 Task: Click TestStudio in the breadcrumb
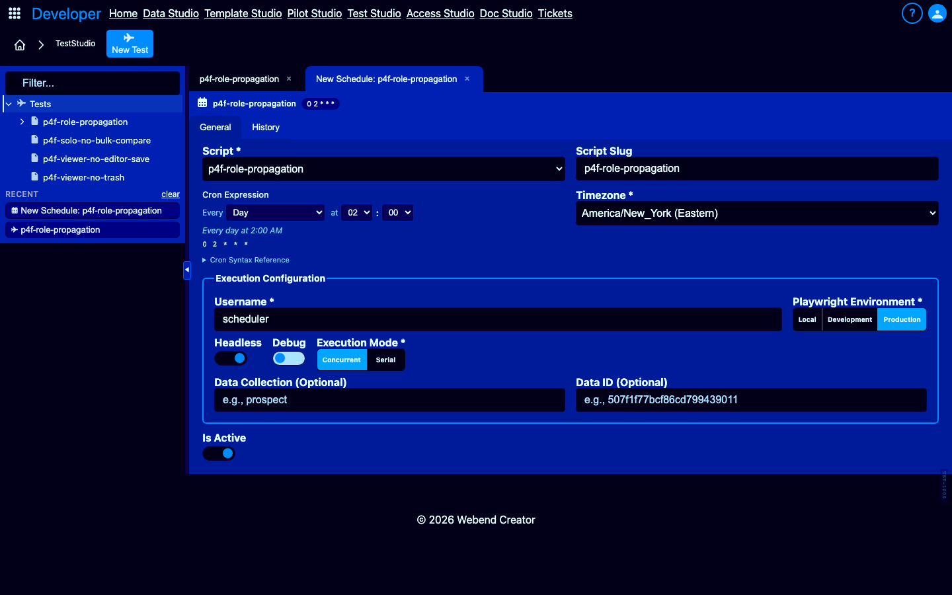[x=75, y=44]
